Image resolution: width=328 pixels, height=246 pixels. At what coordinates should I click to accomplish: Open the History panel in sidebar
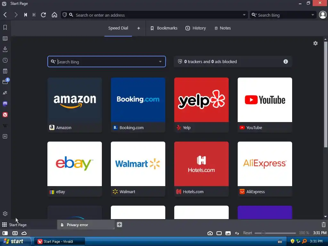pos(5,60)
